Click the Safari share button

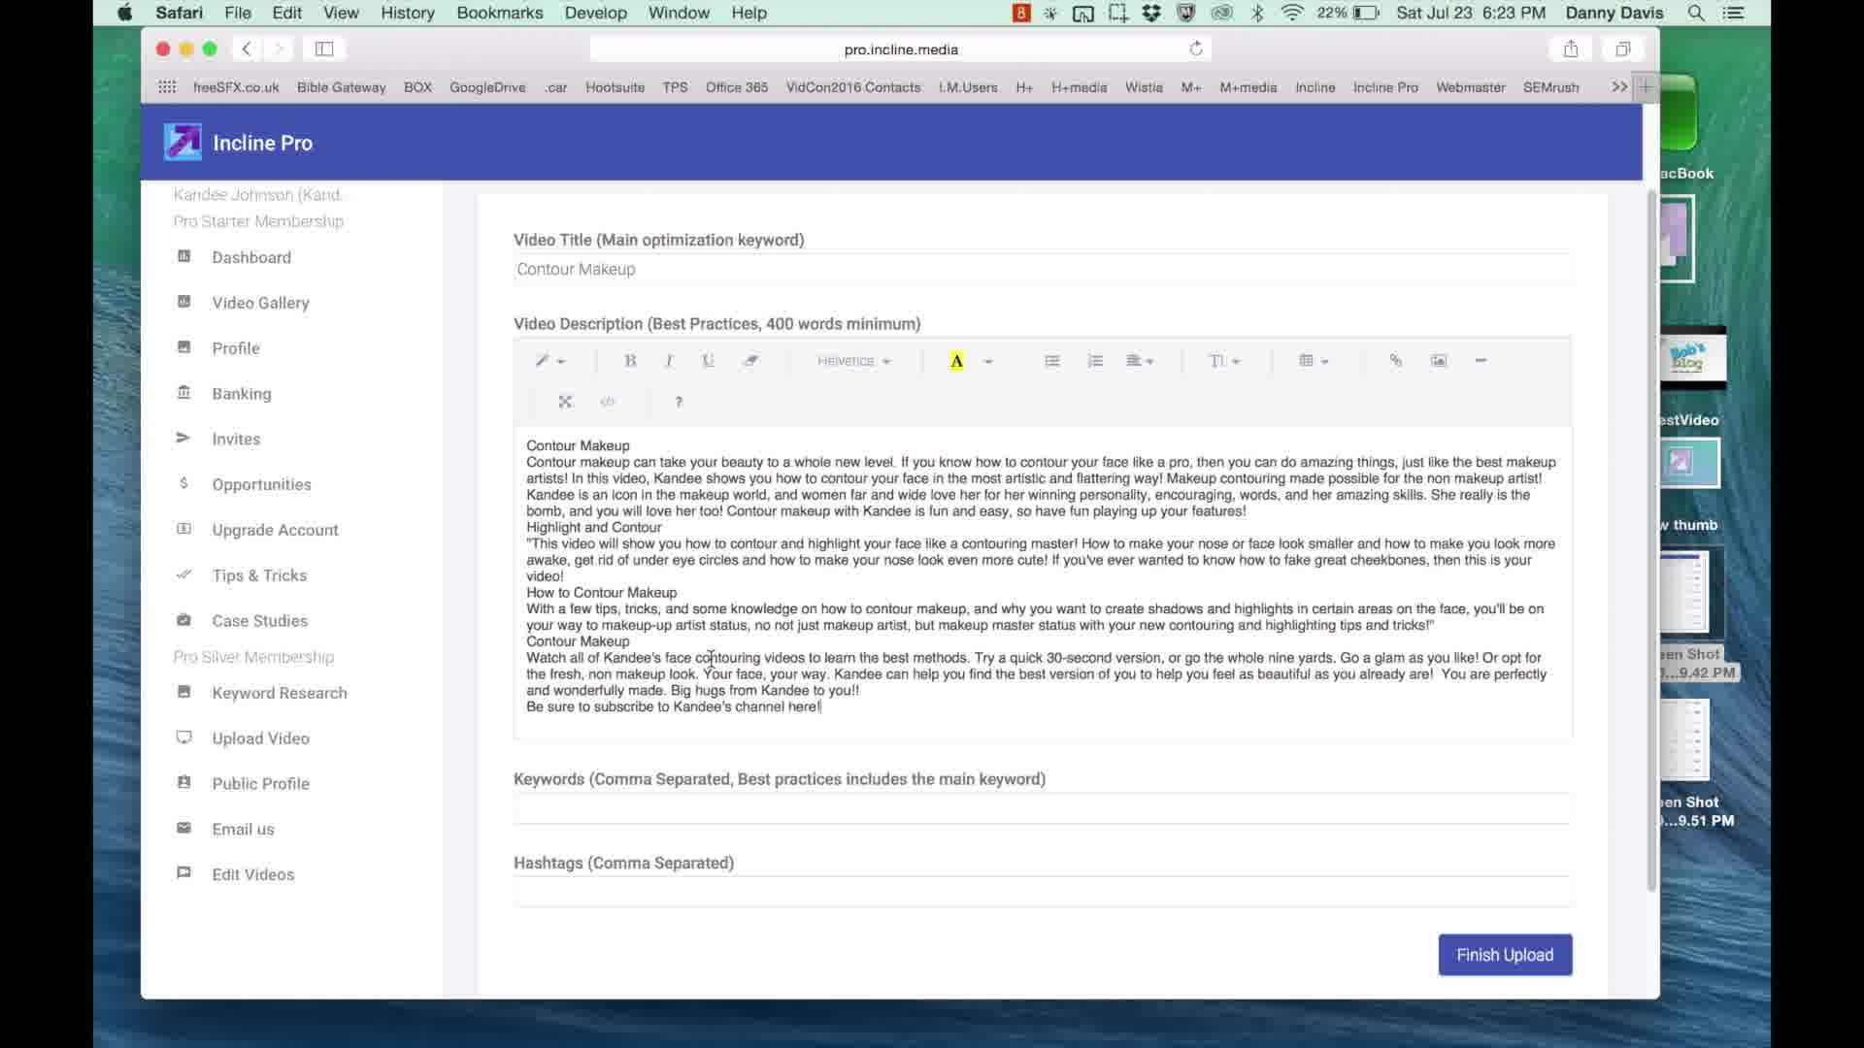(x=1571, y=49)
